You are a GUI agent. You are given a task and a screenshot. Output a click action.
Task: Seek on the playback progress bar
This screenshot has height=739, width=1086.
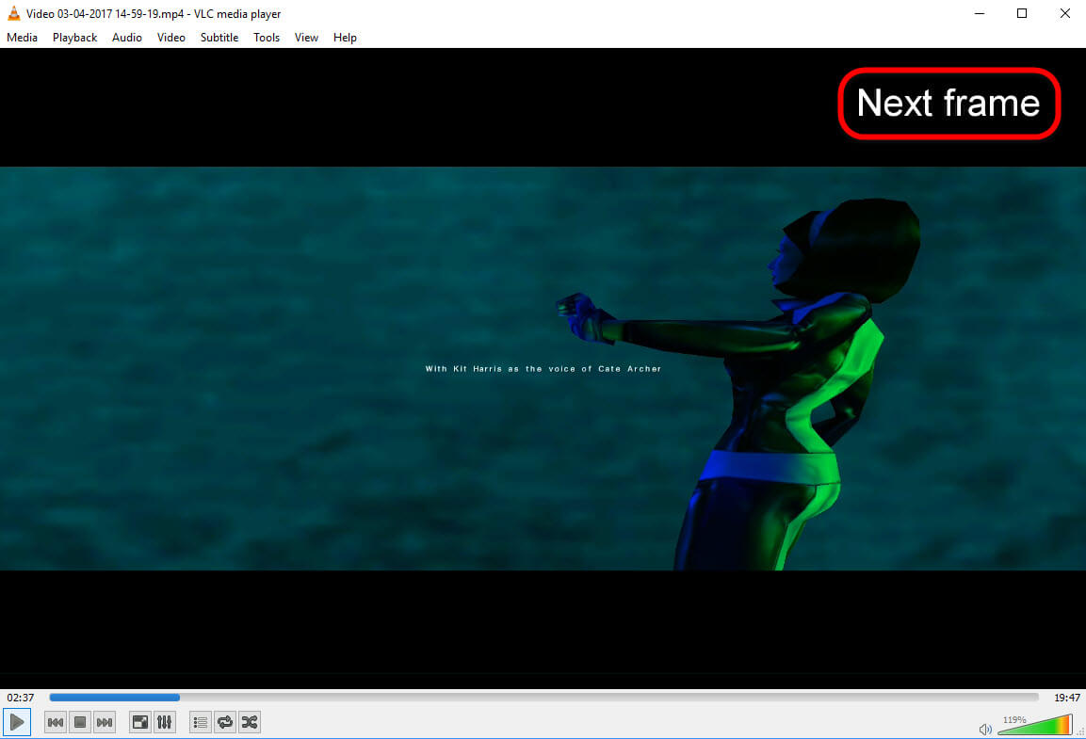coord(543,698)
